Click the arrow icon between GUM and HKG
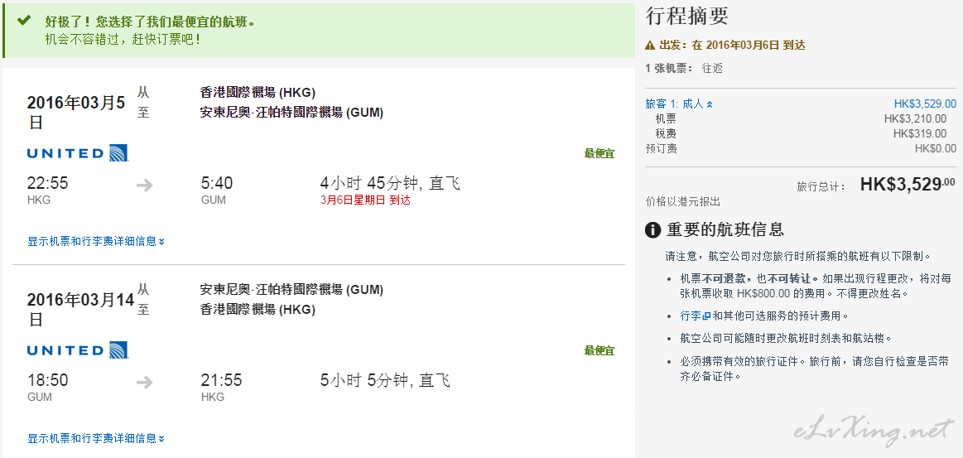This screenshot has height=458, width=963. [145, 383]
